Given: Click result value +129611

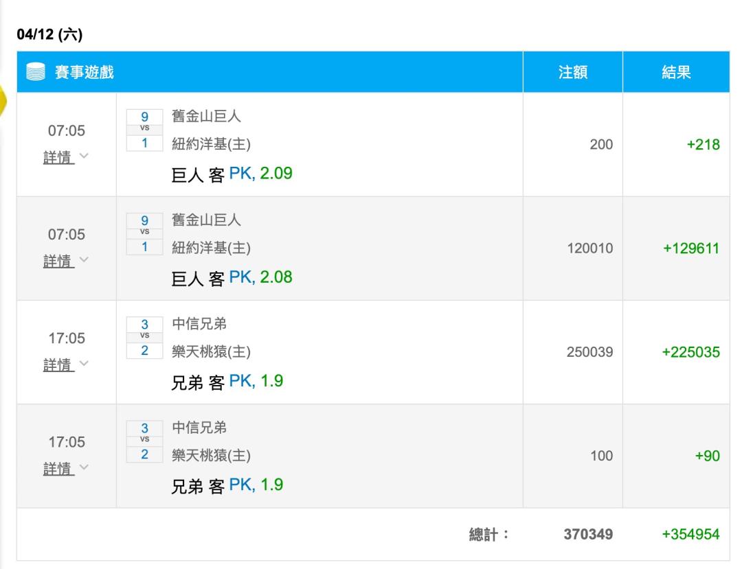Looking at the screenshot, I should (691, 248).
